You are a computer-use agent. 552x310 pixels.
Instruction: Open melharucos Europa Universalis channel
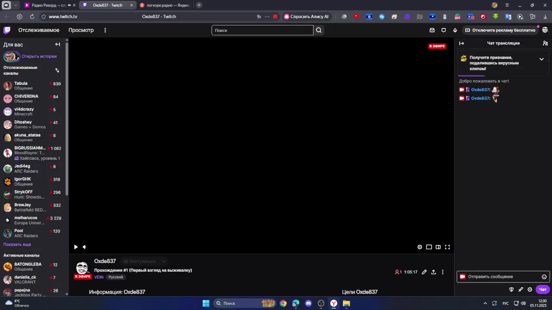(33, 220)
